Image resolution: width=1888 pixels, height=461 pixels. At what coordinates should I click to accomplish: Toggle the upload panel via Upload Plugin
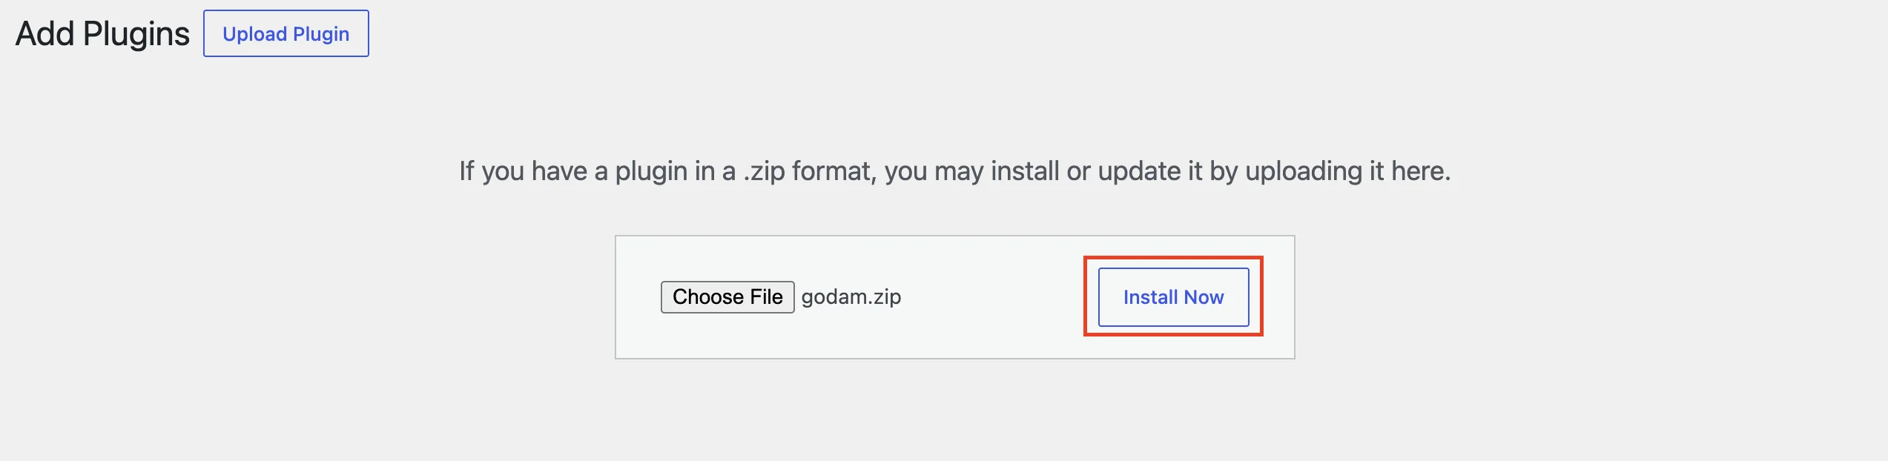click(x=286, y=33)
